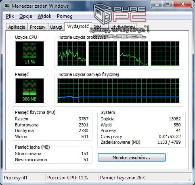Open the Widok menu
Screen dimensions: 195x185
pyautogui.click(x=44, y=16)
